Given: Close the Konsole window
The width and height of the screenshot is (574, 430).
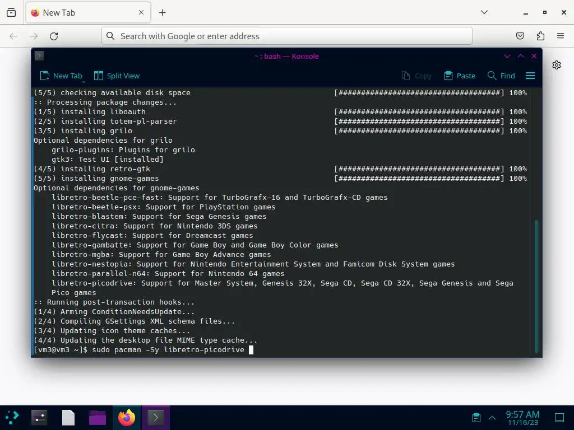Looking at the screenshot, I should pos(534,56).
